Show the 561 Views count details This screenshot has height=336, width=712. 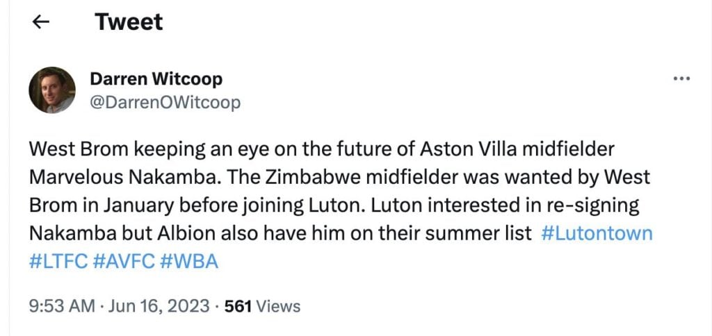tap(262, 306)
